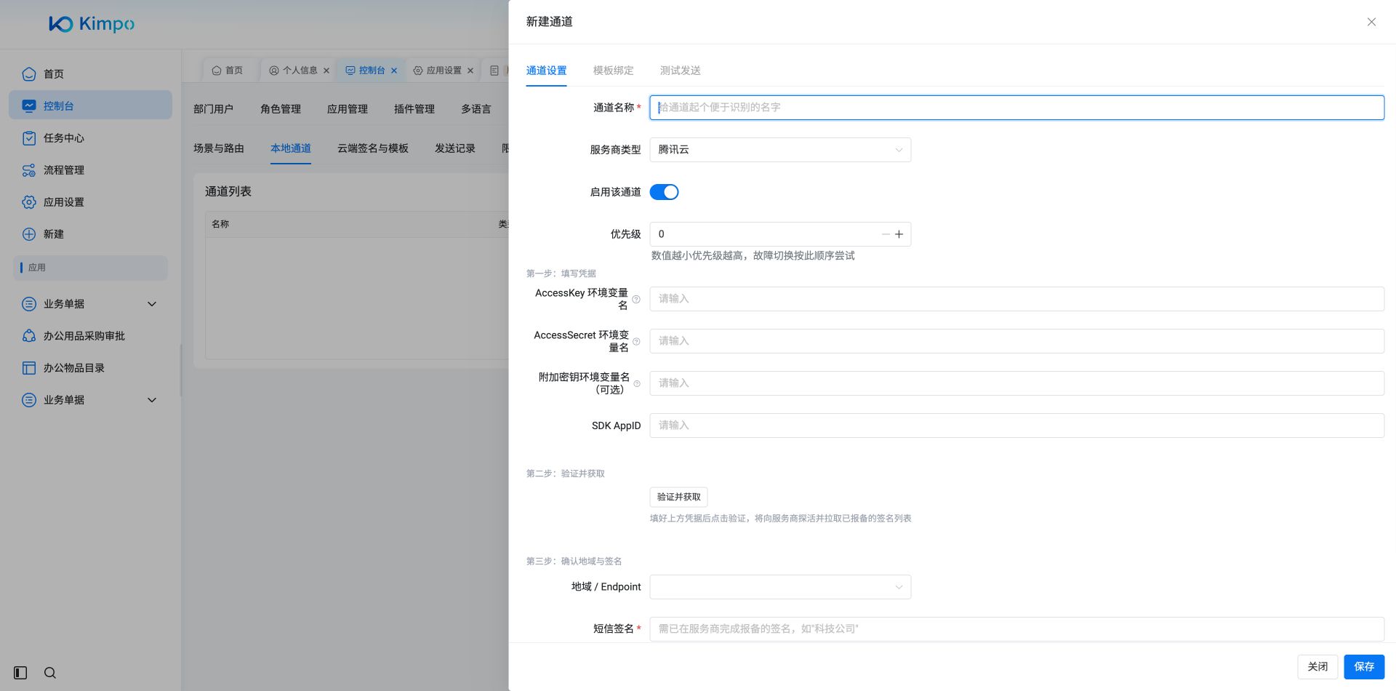The height and width of the screenshot is (691, 1396).
Task: Focus the SDK AppID input field
Action: (1016, 426)
